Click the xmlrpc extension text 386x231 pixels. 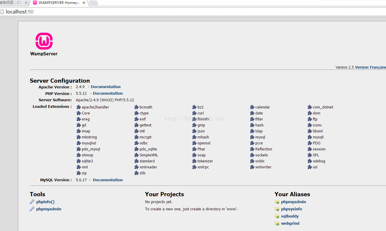tap(203, 167)
